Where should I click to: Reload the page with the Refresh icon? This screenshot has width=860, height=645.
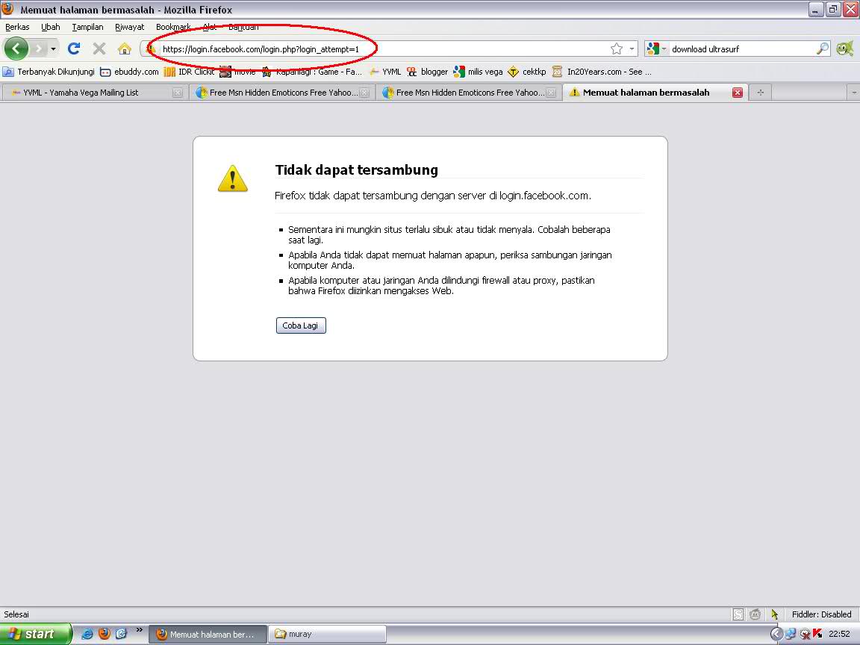(73, 49)
